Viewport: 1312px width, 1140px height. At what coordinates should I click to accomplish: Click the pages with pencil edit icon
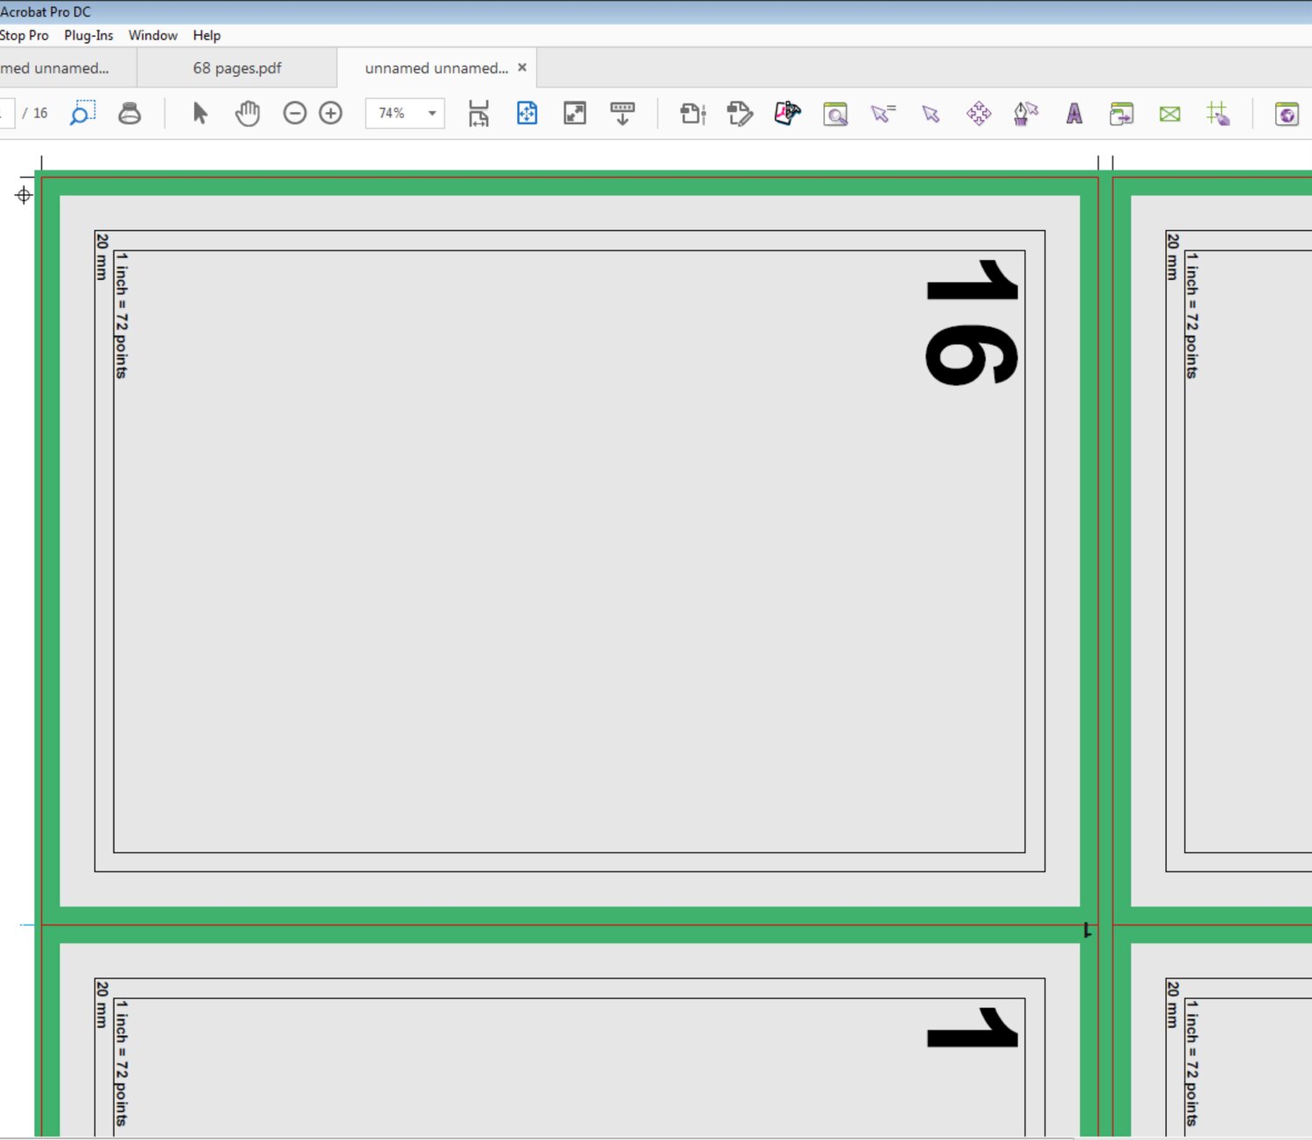739,113
